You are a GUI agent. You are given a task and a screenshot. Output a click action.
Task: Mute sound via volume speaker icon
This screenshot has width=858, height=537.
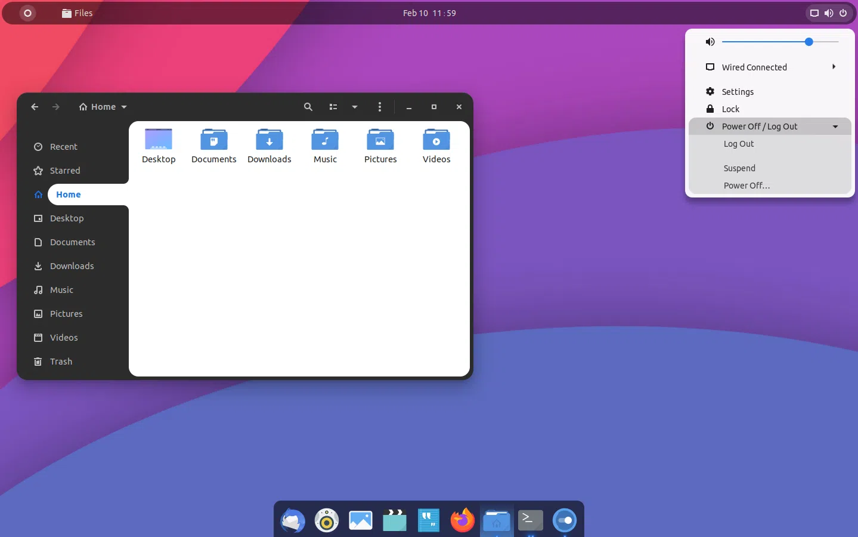[x=710, y=42]
